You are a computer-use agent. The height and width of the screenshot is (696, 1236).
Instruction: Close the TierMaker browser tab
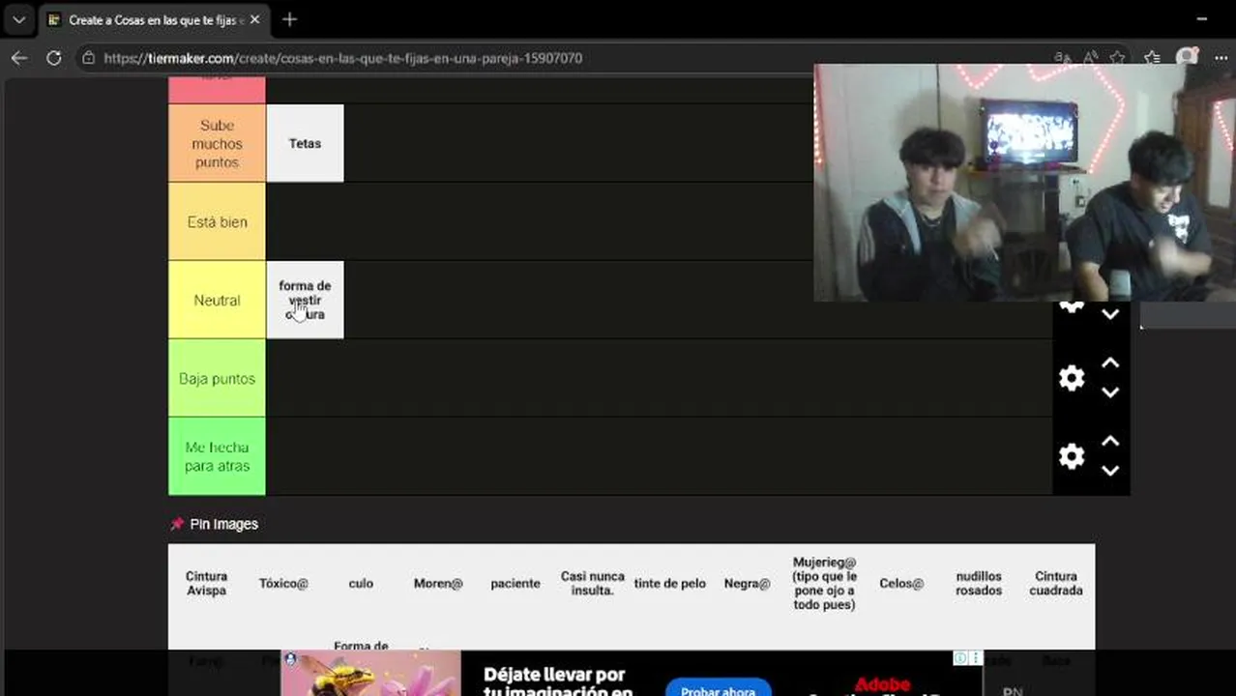255,19
